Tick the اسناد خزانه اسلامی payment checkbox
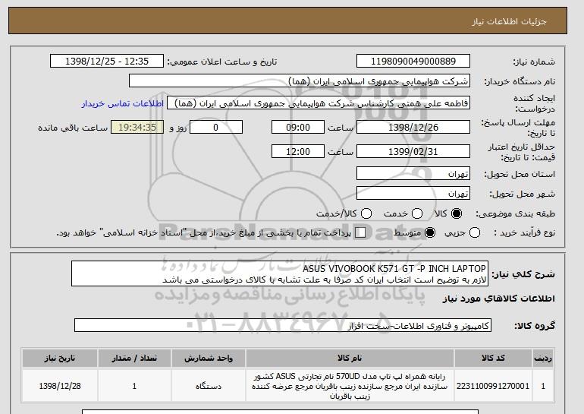 360,232
